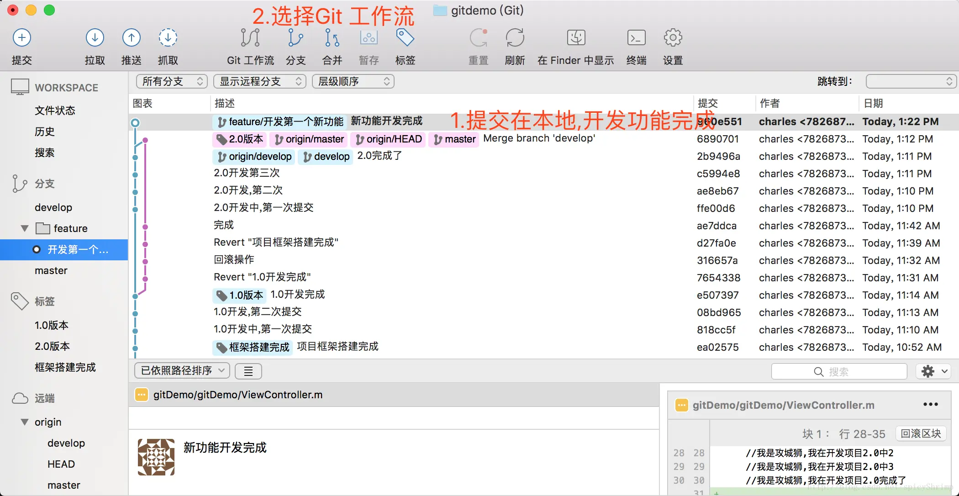Click the 推送 (Push) toolbar icon
Viewport: 959px width, 496px height.
point(131,38)
